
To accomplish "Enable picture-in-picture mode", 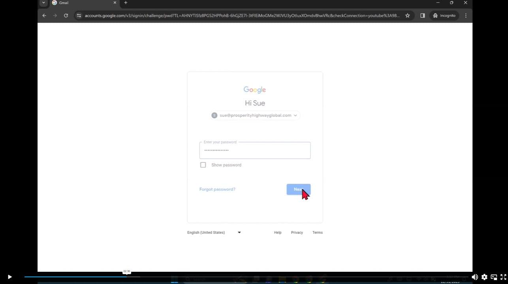I will click(x=494, y=277).
